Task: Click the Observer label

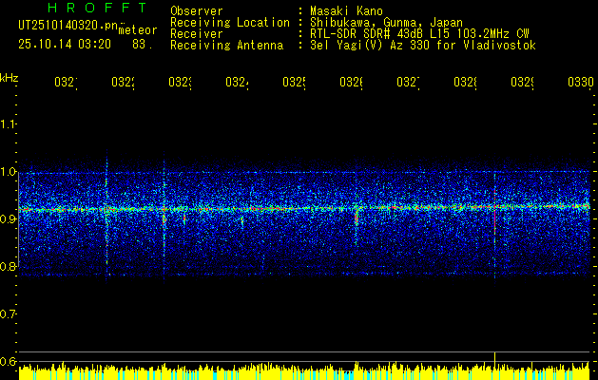Action: 197,10
